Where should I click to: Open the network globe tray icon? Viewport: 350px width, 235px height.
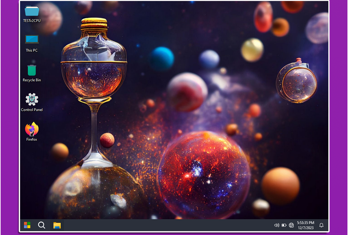pos(291,225)
